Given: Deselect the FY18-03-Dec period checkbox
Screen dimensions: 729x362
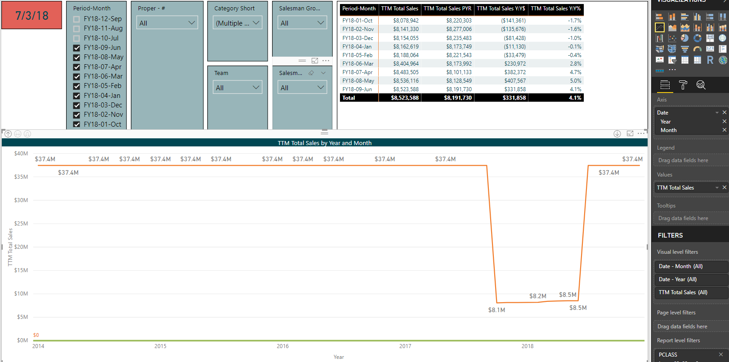Looking at the screenshot, I should point(76,105).
